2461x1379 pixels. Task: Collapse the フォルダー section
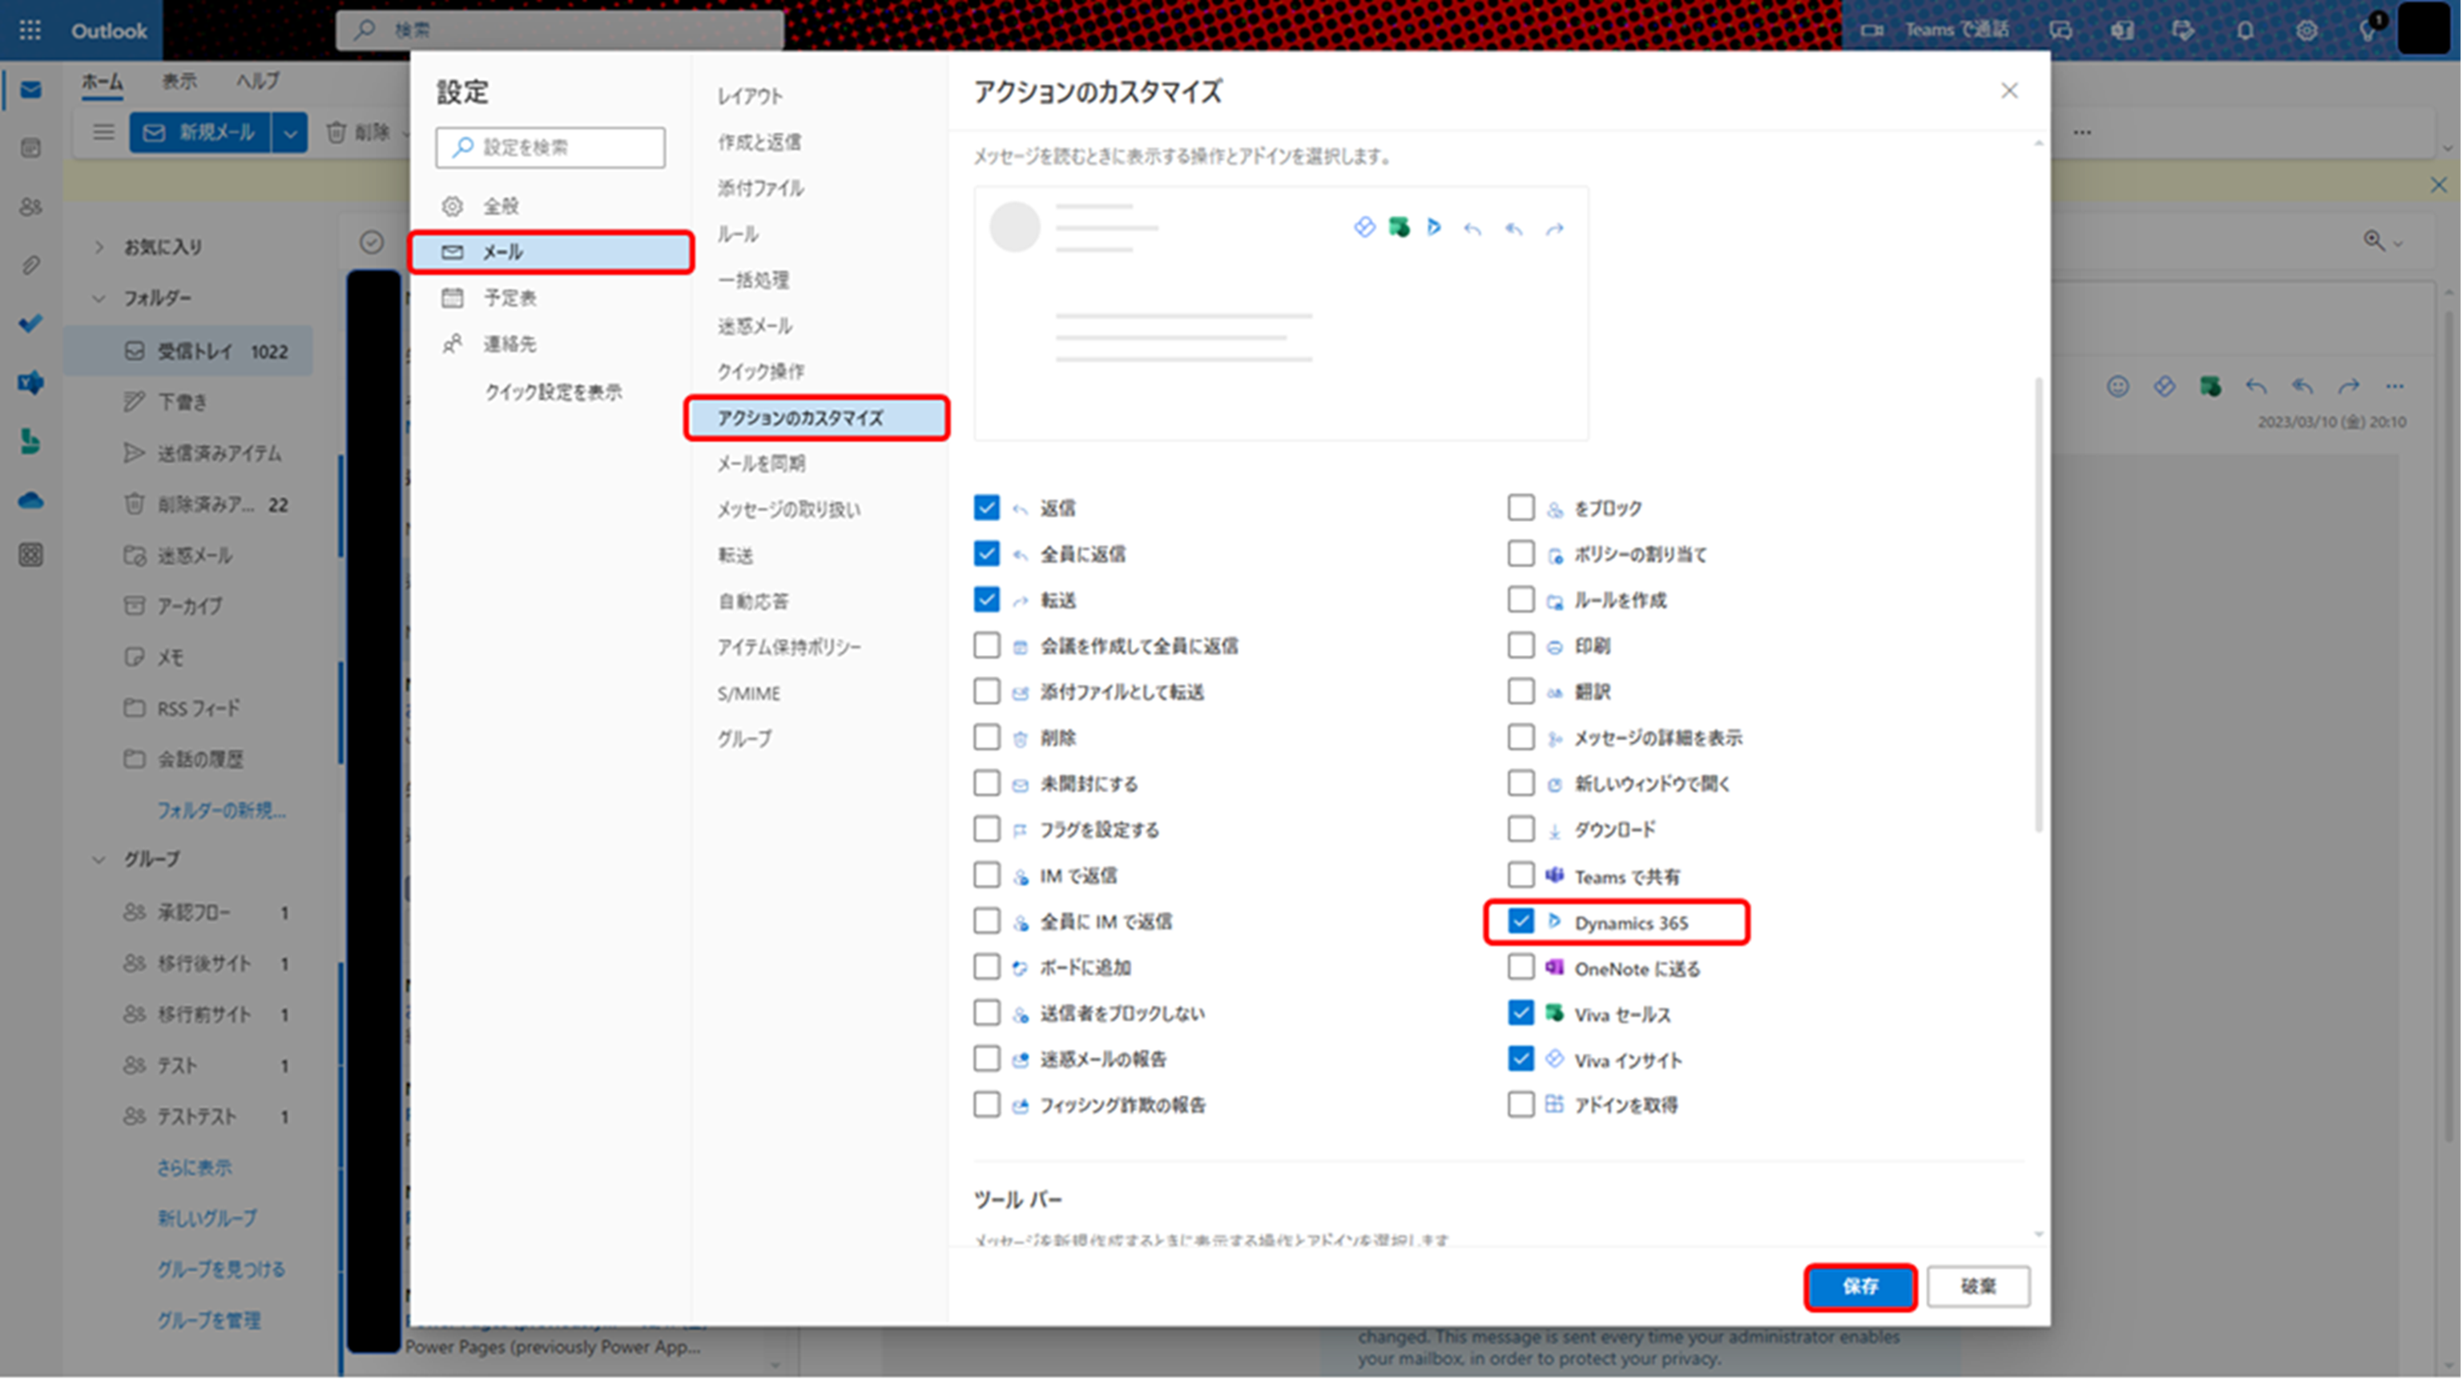(99, 298)
